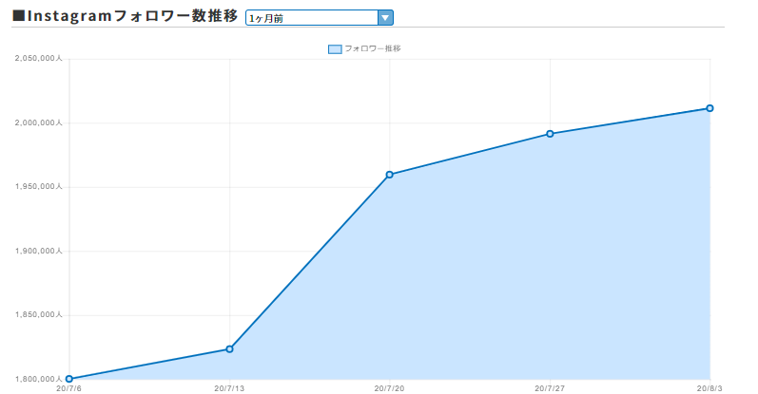Select the data point at 20/7/6

point(69,379)
